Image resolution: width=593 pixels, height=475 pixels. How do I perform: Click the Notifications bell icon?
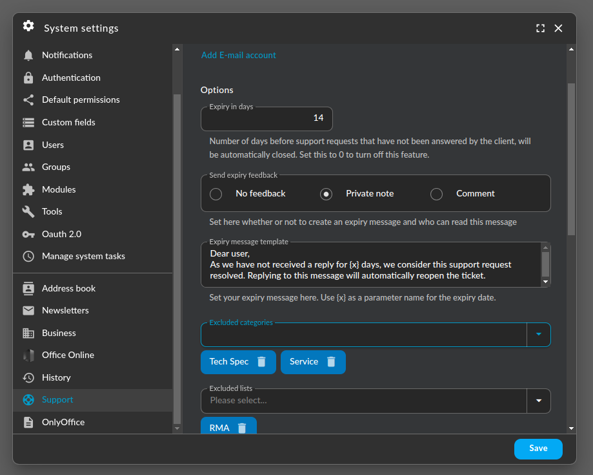pyautogui.click(x=28, y=56)
